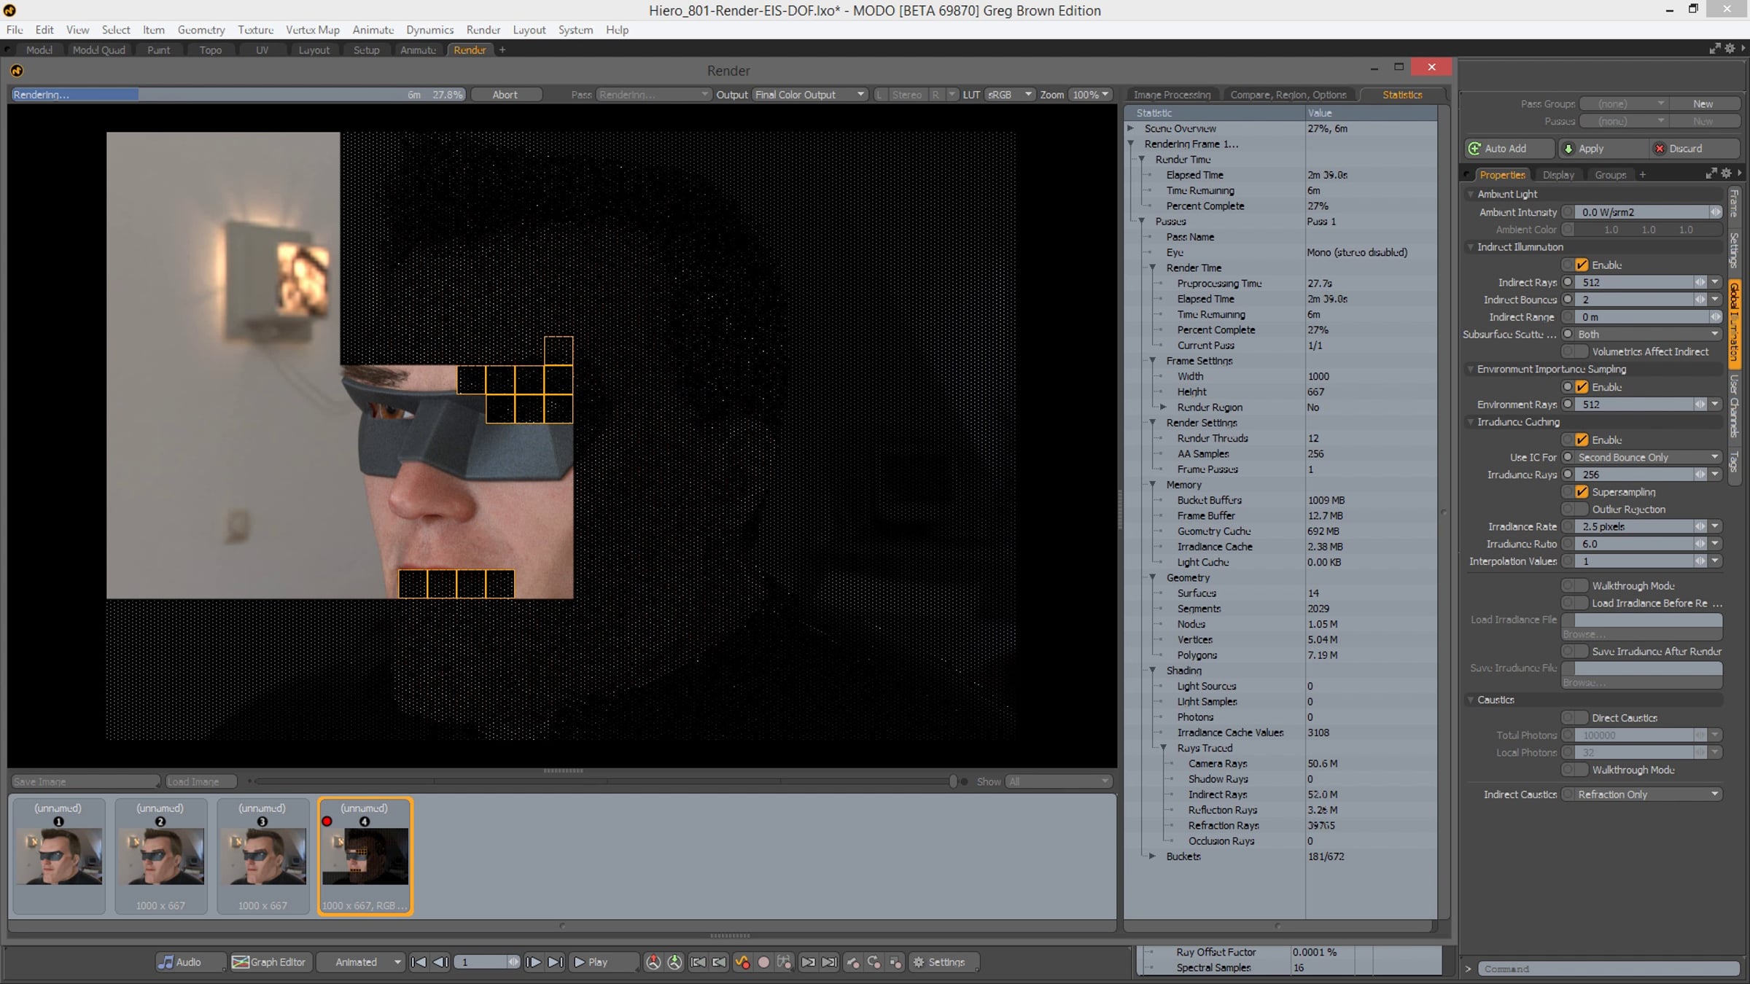Click the round record key button

763,962
